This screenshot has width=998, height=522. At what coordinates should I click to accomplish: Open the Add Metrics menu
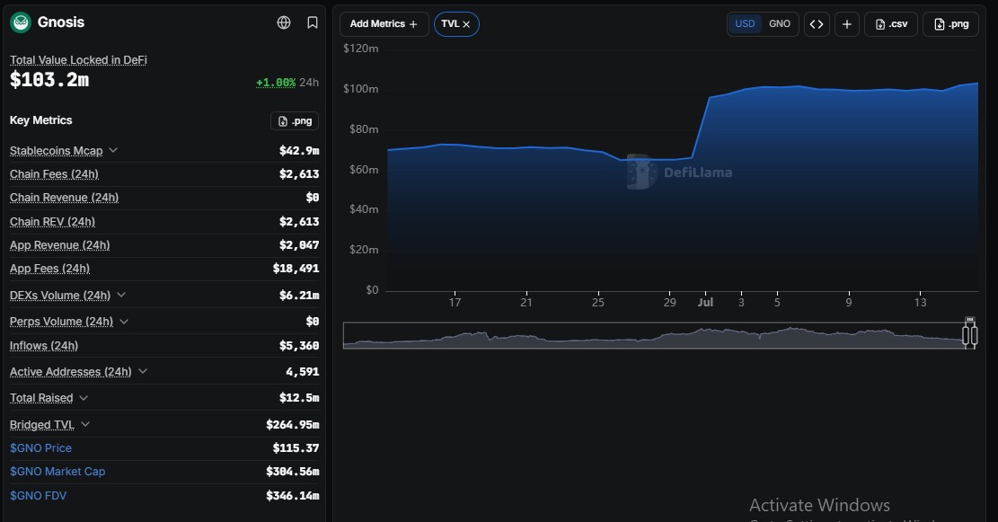[384, 24]
